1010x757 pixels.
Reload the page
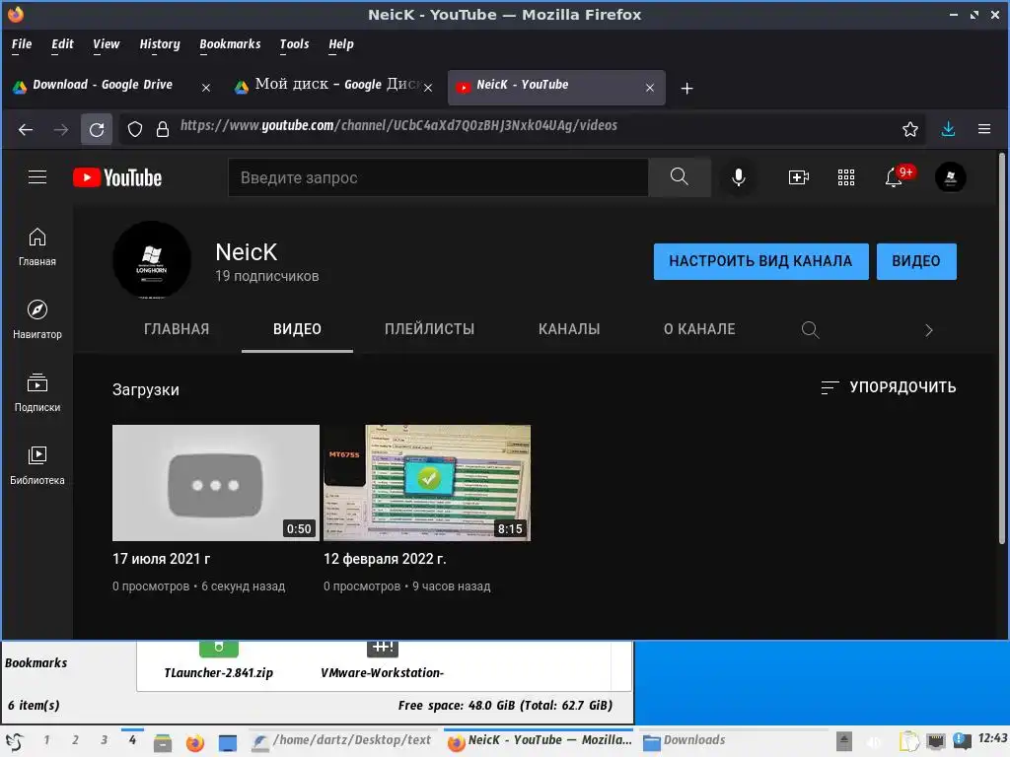pyautogui.click(x=97, y=129)
